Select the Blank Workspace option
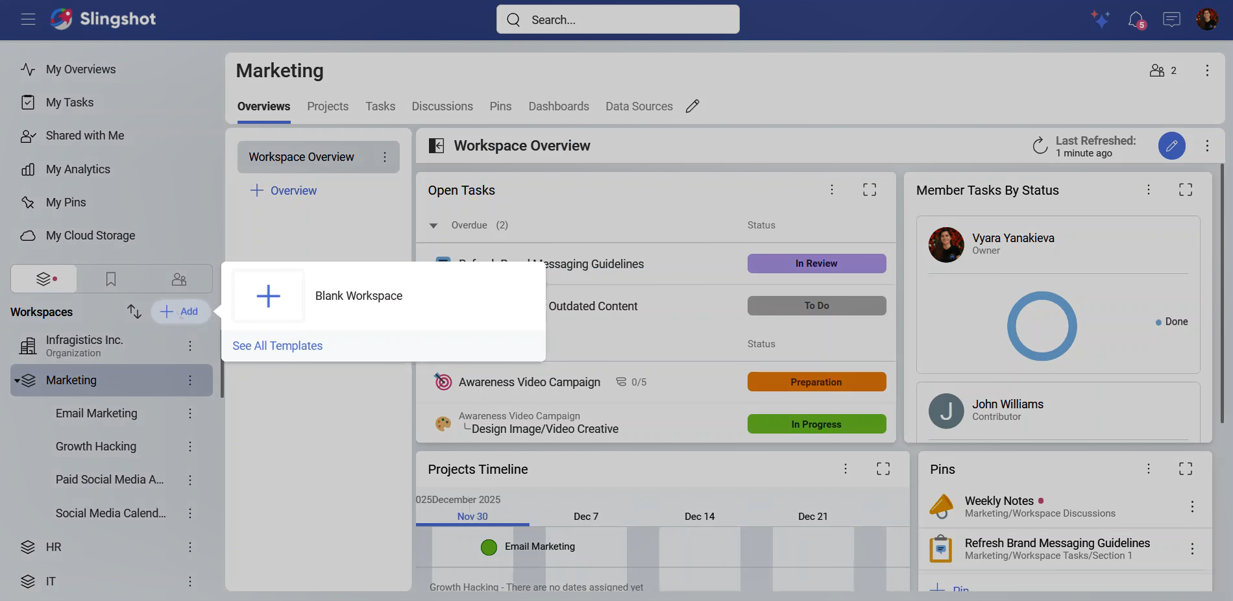Viewport: 1233px width, 601px height. 358,296
